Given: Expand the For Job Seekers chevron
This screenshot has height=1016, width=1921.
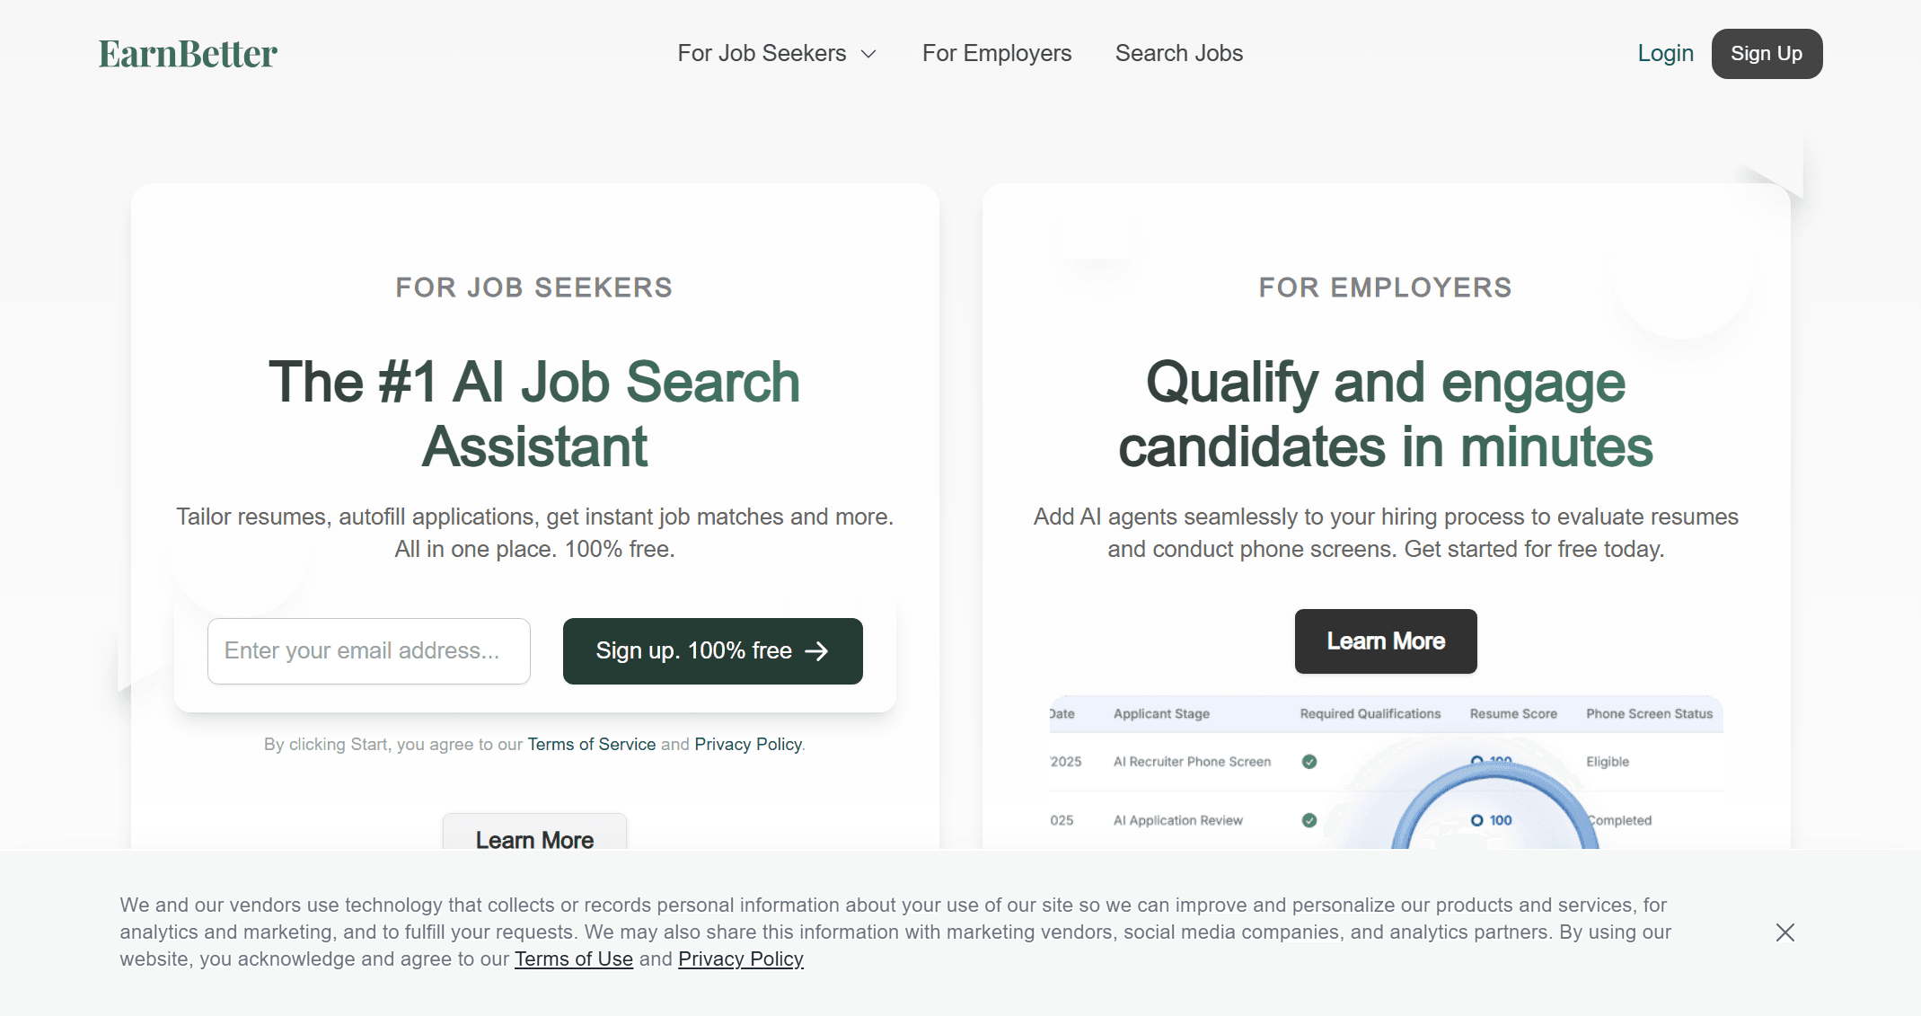Looking at the screenshot, I should tap(868, 54).
